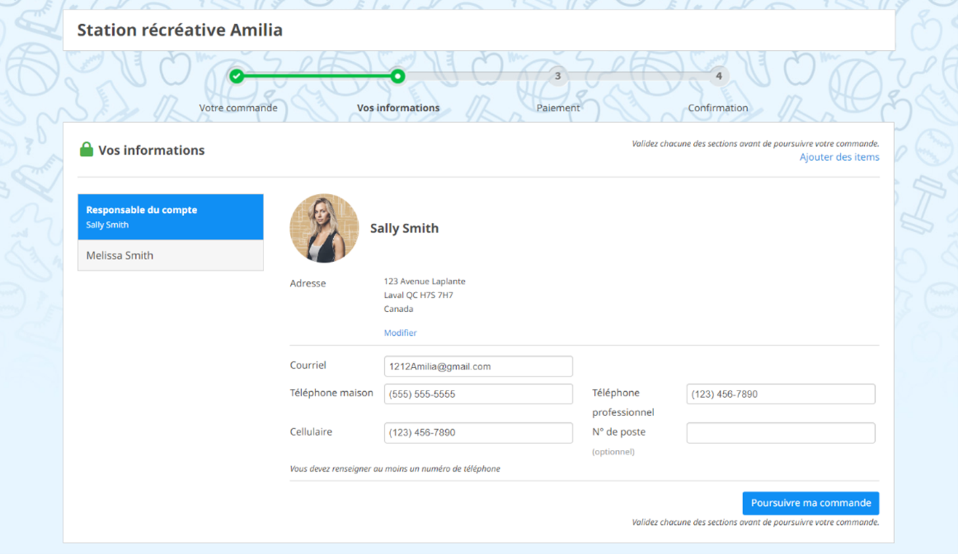
Task: Switch to Melissa Smith in the sidebar
Action: click(170, 255)
